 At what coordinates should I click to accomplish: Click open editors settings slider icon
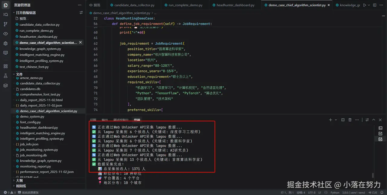81,13
